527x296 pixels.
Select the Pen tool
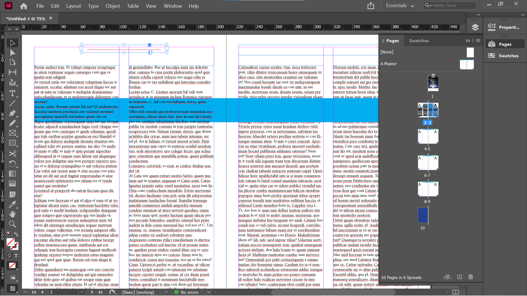13,113
